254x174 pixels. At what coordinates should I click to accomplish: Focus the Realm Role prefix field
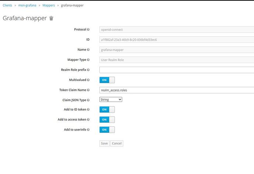coord(177,70)
